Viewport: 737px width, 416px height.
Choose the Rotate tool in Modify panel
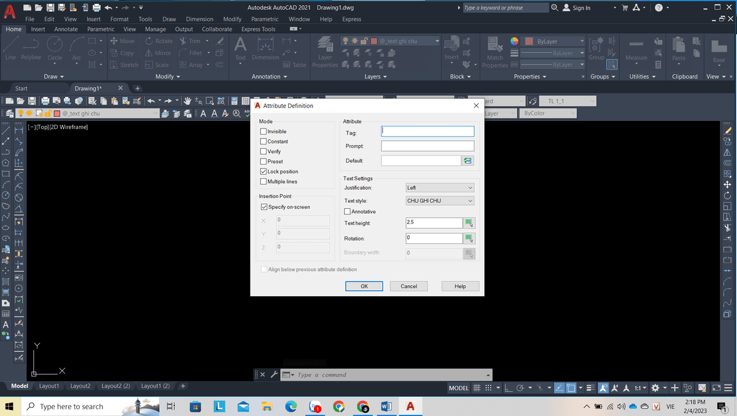click(x=159, y=41)
